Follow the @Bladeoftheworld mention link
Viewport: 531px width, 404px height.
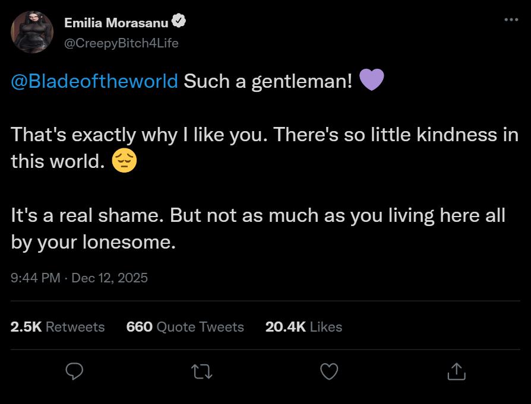point(94,81)
